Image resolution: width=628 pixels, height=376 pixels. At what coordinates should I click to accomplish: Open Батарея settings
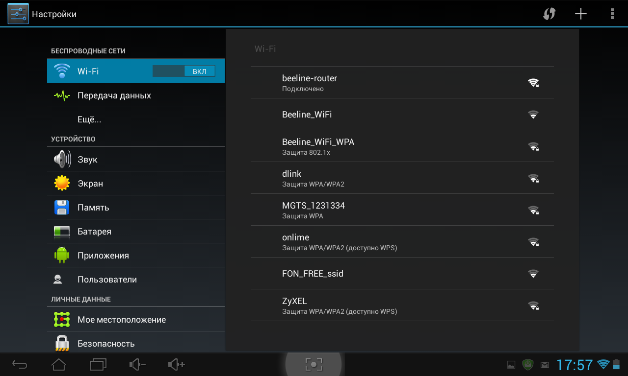(x=136, y=232)
